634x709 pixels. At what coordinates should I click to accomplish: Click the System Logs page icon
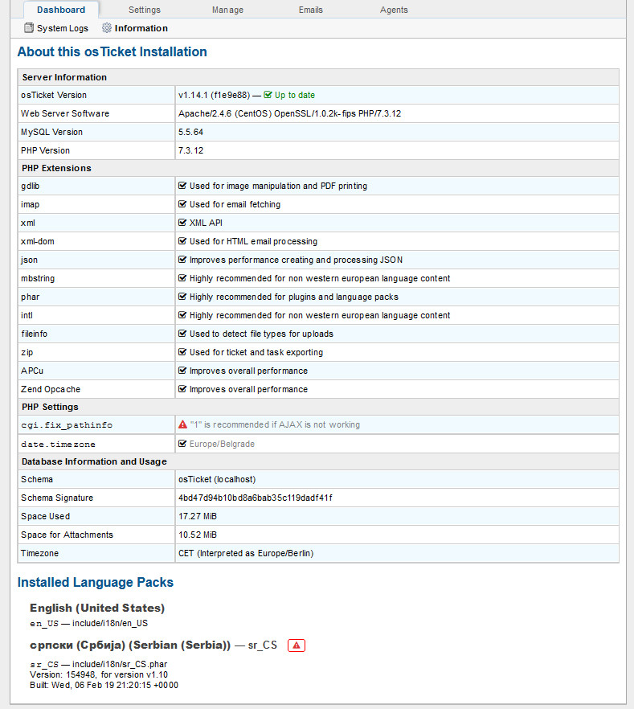coord(29,28)
